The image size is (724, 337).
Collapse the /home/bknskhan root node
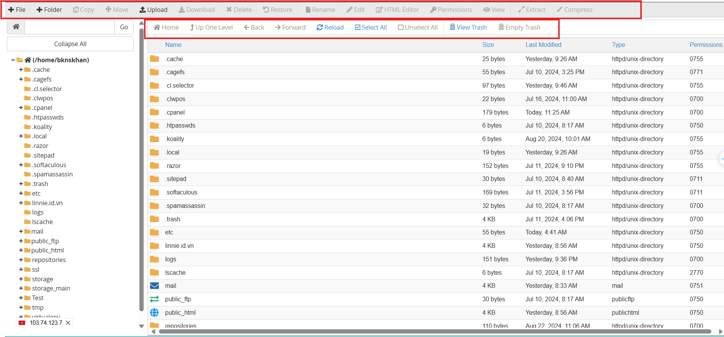pos(13,60)
